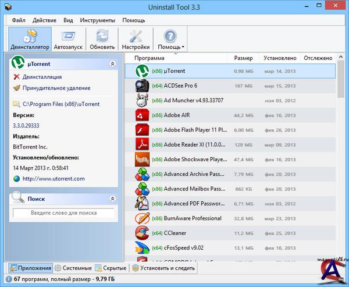
Task: Click the Деинсталлятор toolbar icon
Action: pyautogui.click(x=30, y=39)
